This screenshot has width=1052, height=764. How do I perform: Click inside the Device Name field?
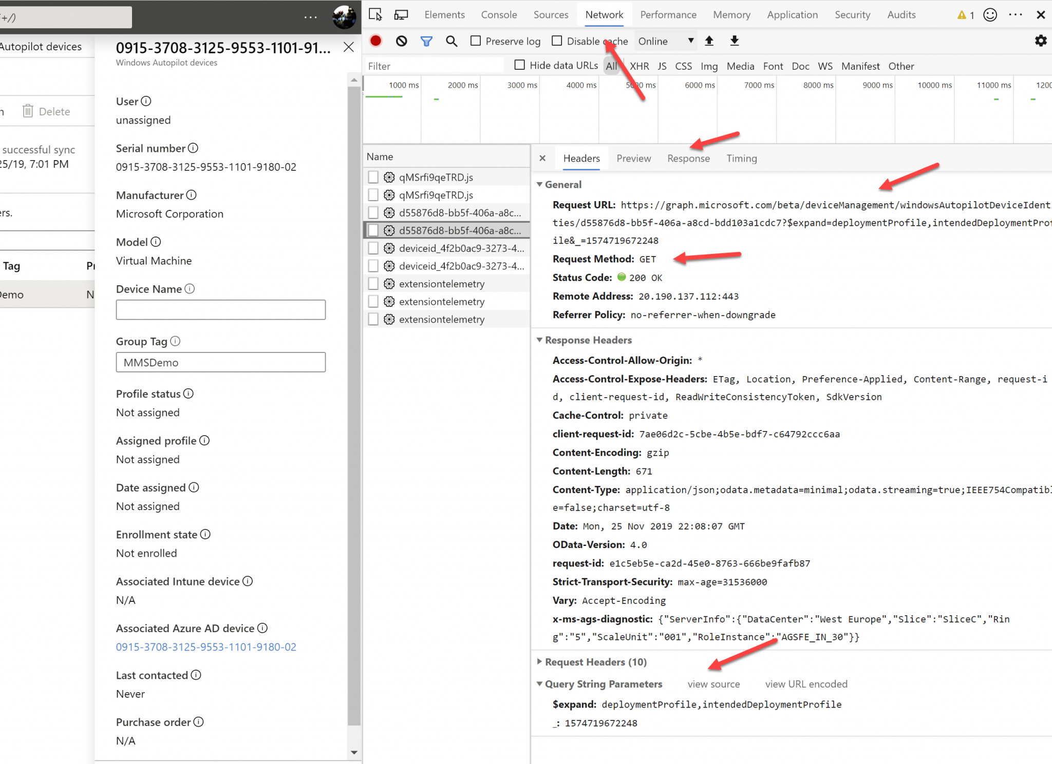point(220,309)
